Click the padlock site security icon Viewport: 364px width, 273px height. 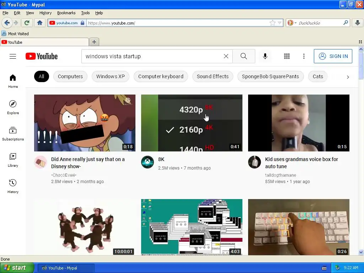pos(82,23)
